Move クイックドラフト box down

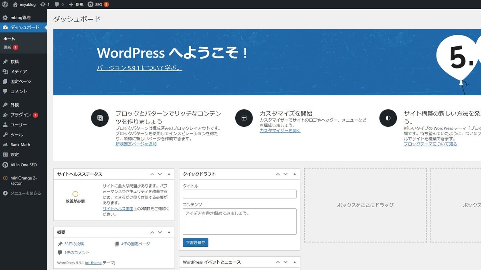coord(285,174)
